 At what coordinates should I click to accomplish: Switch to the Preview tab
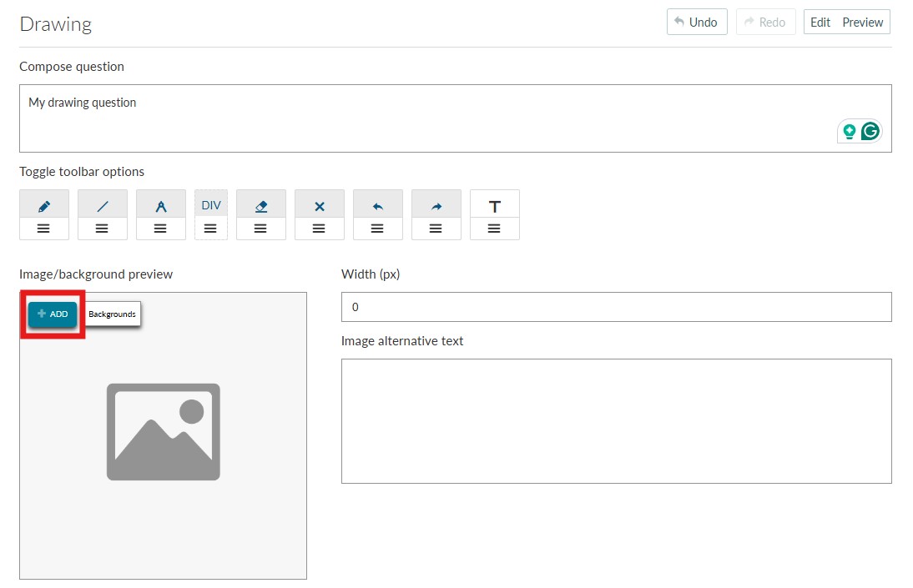tap(862, 23)
